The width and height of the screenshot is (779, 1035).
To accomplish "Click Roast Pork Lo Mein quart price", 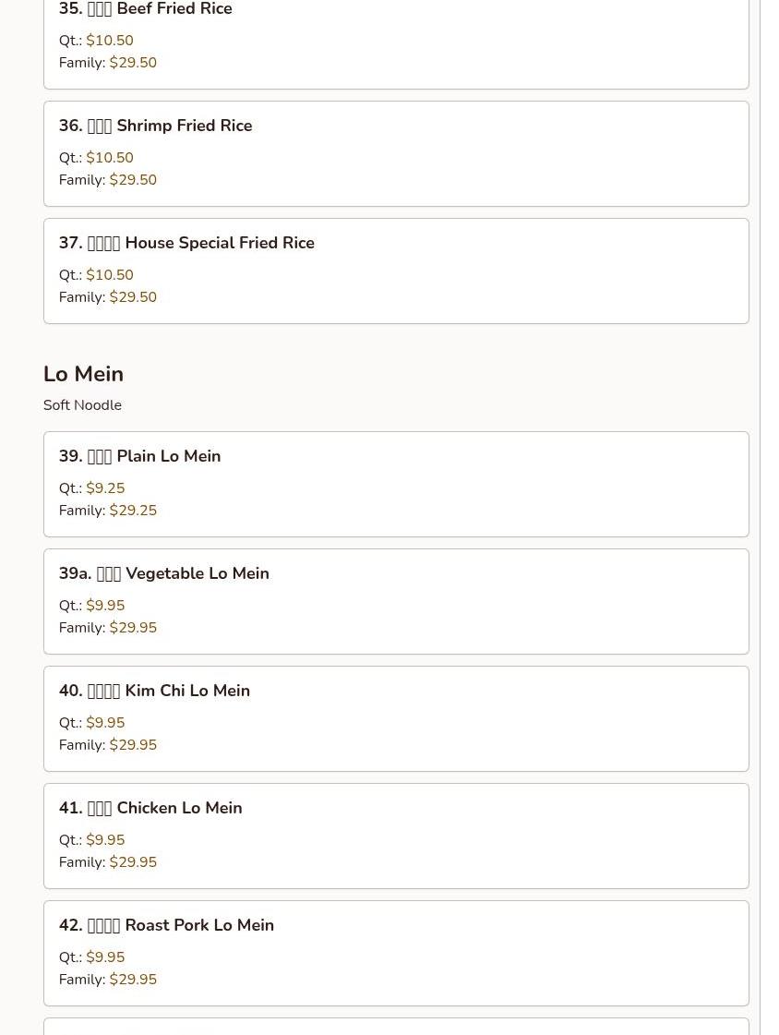I will [x=105, y=957].
